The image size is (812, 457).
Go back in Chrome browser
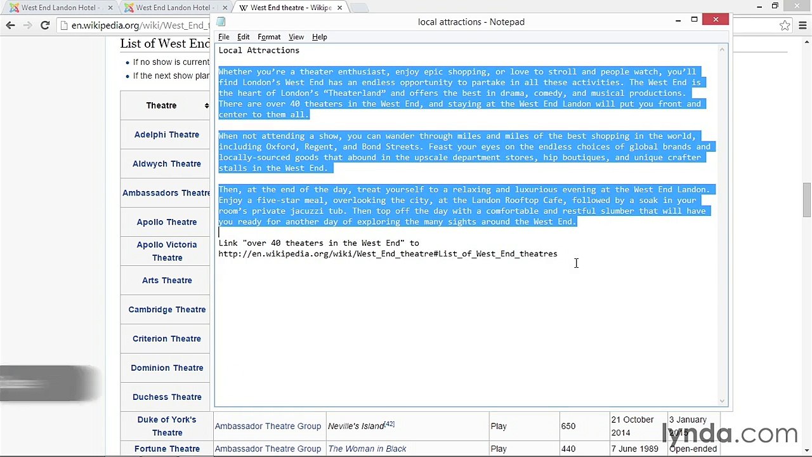tap(10, 25)
